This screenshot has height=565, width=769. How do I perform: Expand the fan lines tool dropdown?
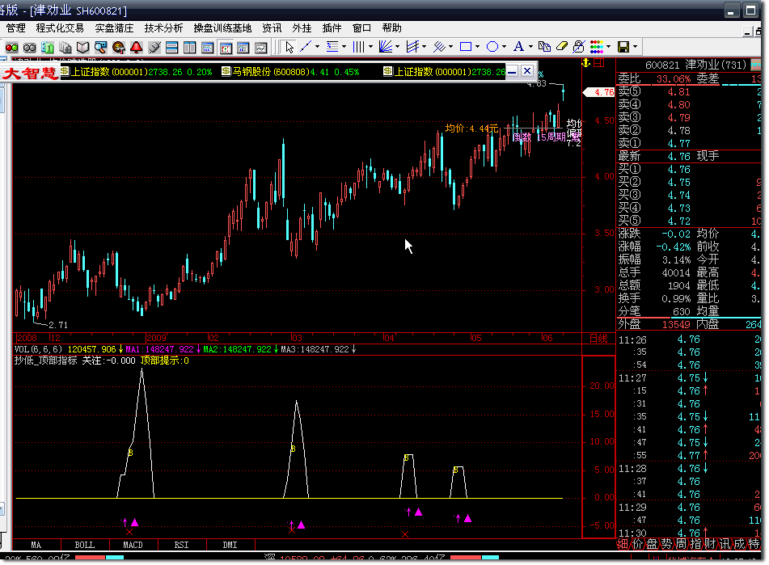coord(397,47)
